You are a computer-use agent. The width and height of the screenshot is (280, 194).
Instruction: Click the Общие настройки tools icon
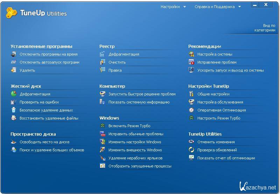191,94
